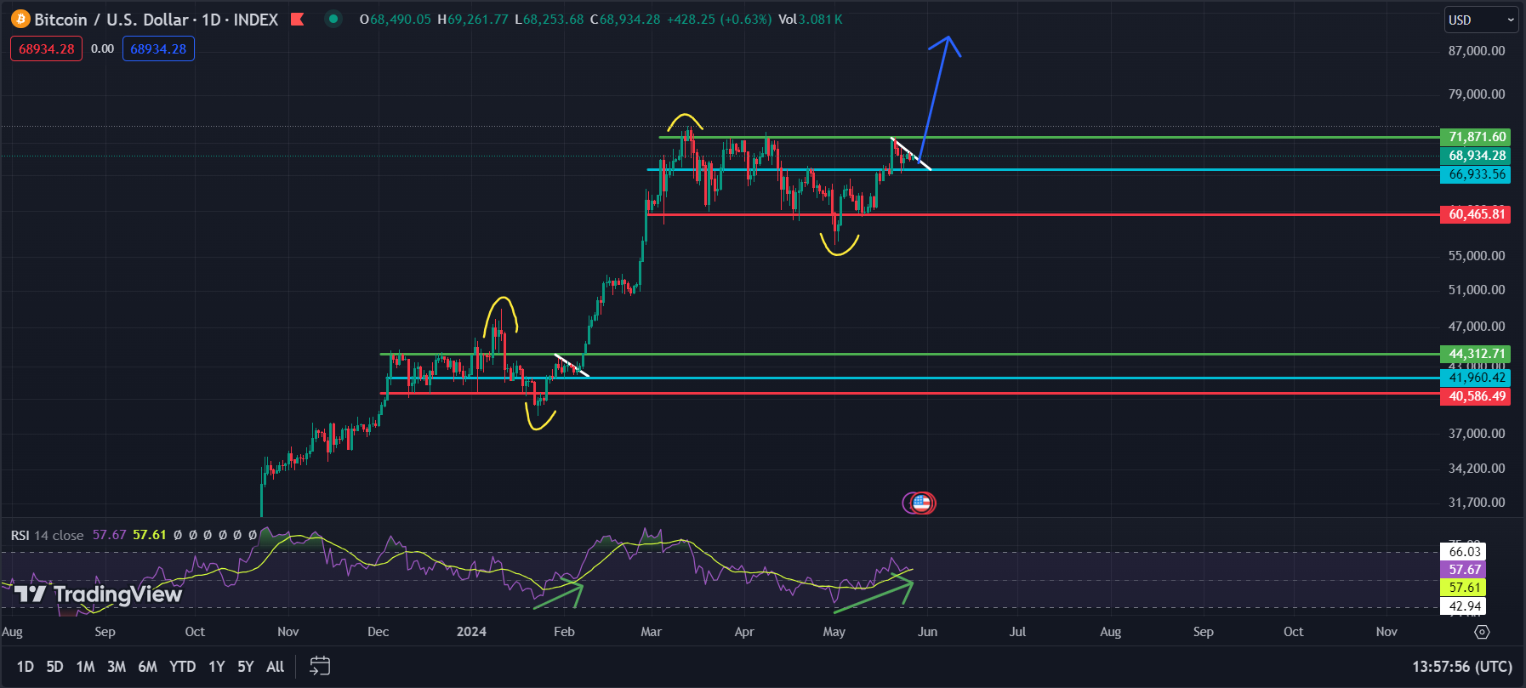The height and width of the screenshot is (688, 1526).
Task: Click the 47,000.00 price scale label
Action: [x=1477, y=327]
